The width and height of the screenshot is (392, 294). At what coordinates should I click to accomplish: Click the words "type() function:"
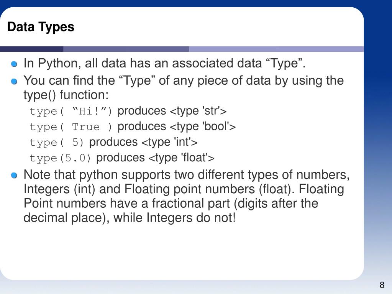(x=66, y=95)
